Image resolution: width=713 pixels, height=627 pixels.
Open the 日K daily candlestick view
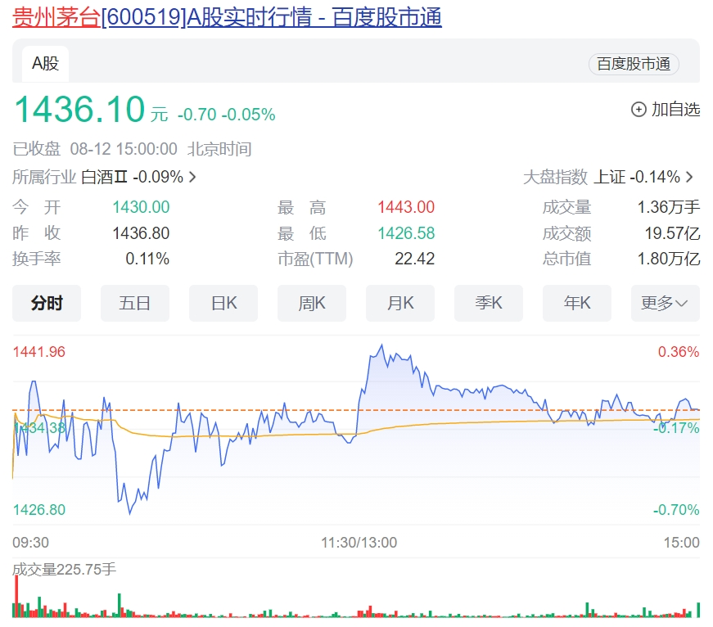coord(223,303)
